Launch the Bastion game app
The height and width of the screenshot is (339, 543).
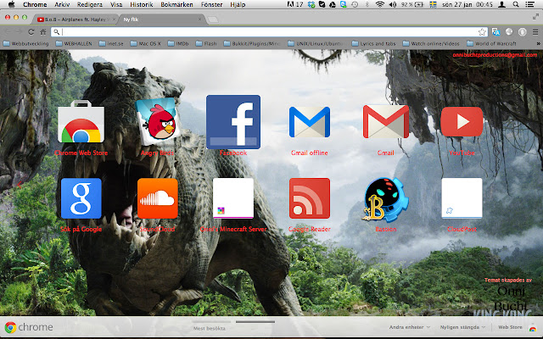point(385,199)
